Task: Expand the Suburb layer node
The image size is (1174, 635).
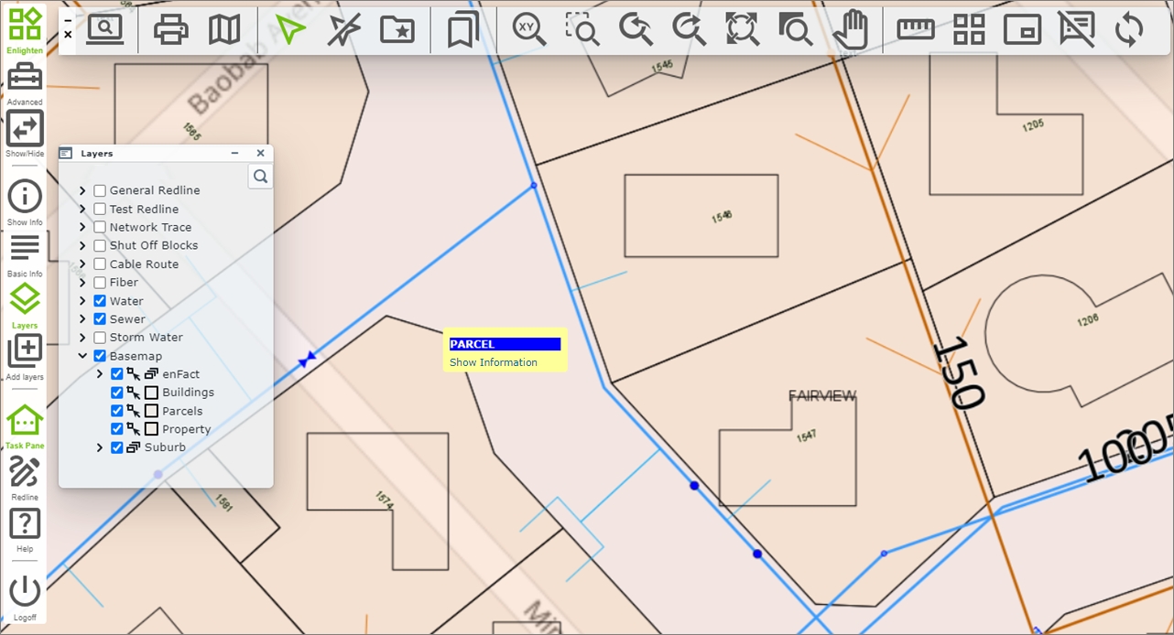Action: coord(100,447)
